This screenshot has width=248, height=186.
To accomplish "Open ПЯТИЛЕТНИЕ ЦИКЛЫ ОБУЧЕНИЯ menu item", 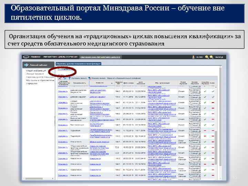I will click(60, 57).
